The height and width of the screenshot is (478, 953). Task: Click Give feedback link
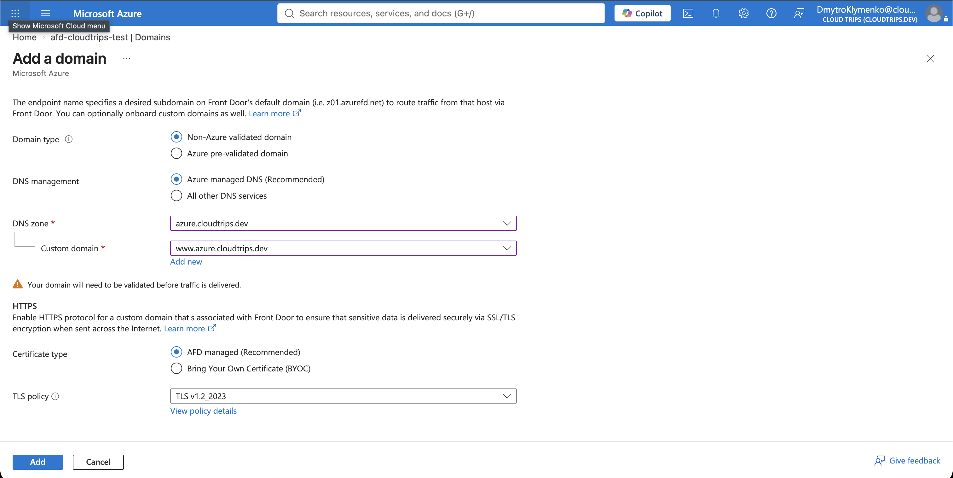coord(907,461)
